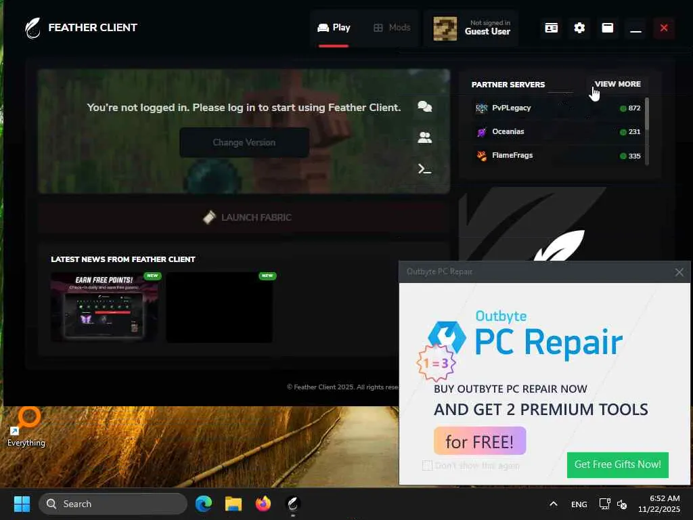Image resolution: width=693 pixels, height=520 pixels.
Task: Open the ID card profile icon
Action: 551,28
